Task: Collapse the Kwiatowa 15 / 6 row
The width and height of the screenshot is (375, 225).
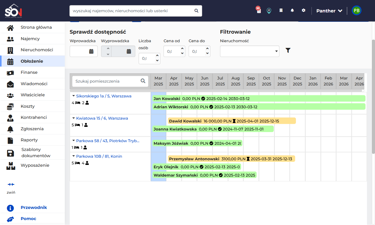Action: (74, 118)
